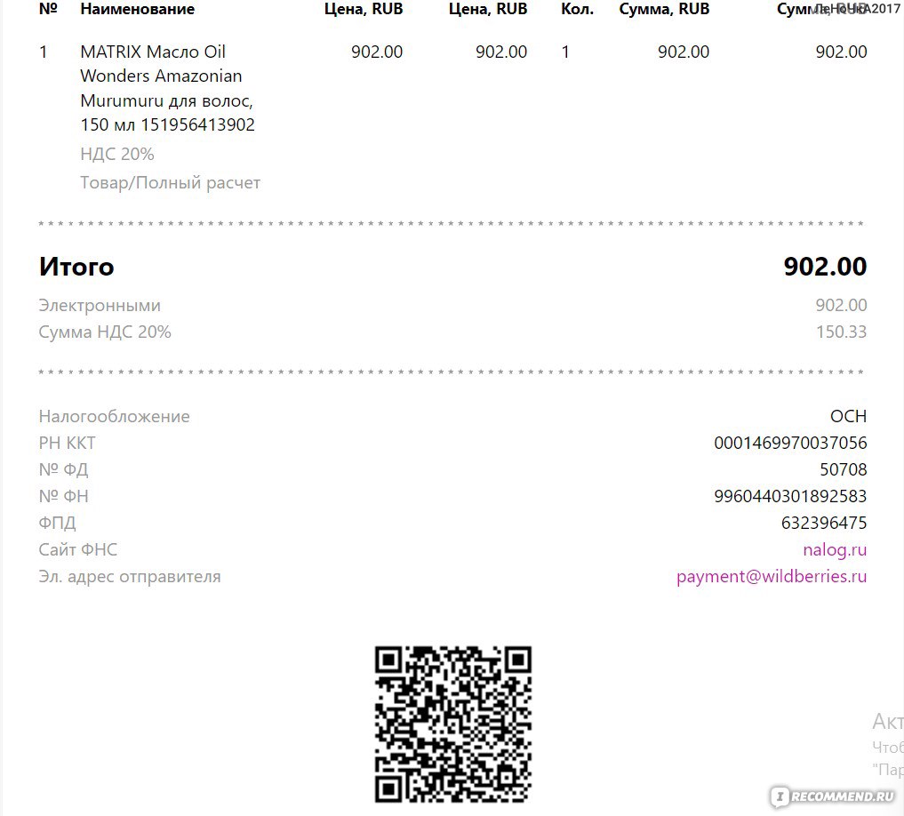Click the Товар/Полный расчет line
The height and width of the screenshot is (816, 904).
(170, 183)
